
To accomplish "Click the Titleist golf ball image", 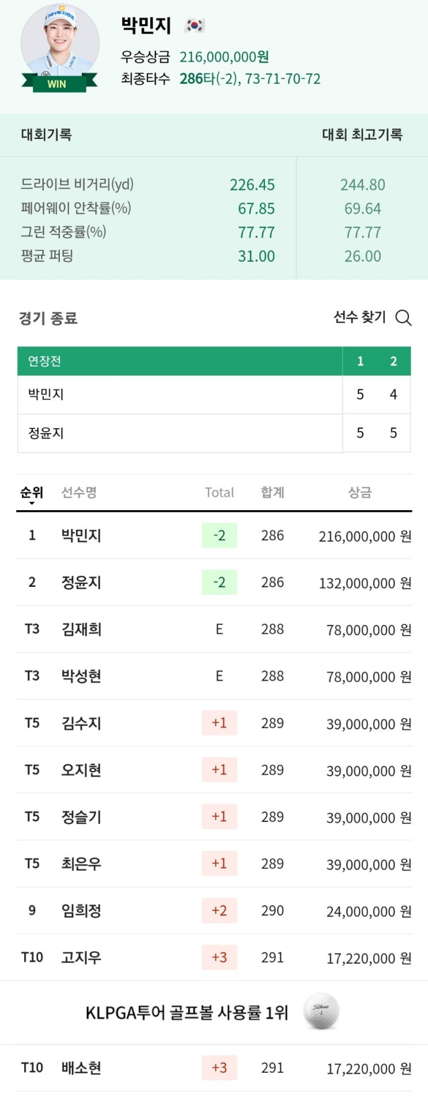I will [321, 1011].
